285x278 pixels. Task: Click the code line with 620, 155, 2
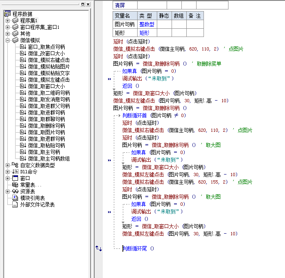pos(187,182)
